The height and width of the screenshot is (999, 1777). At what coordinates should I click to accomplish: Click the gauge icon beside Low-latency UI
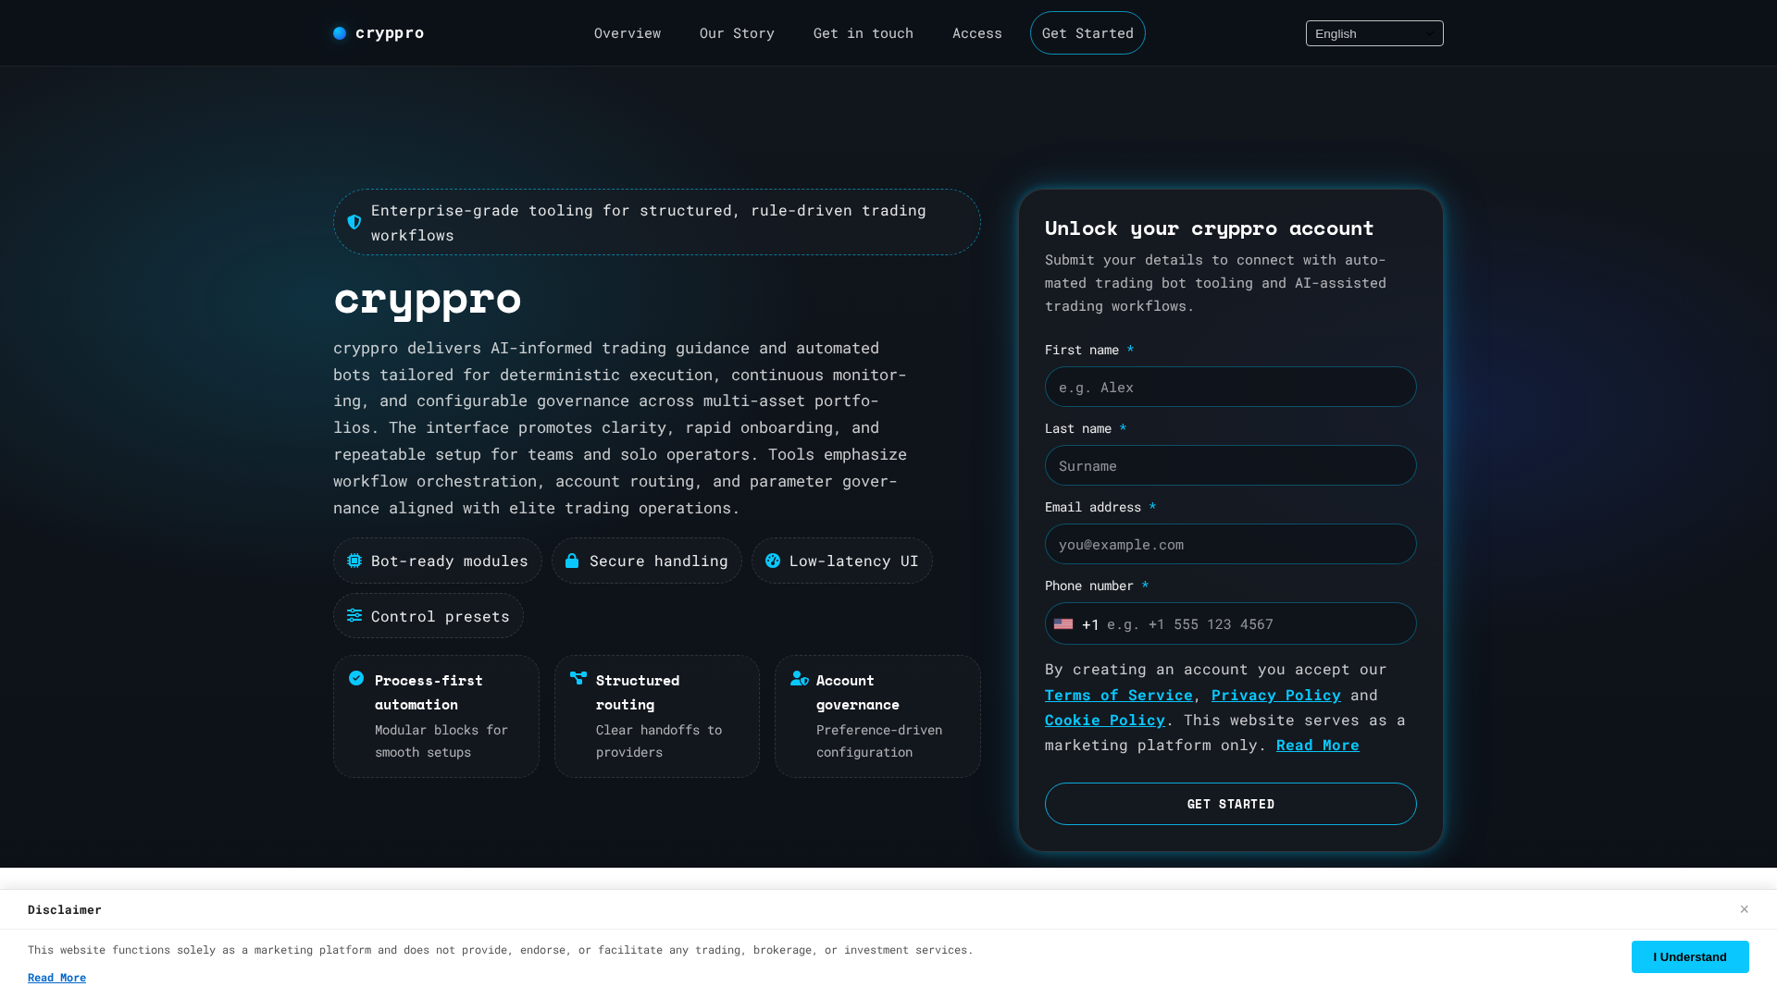click(773, 561)
